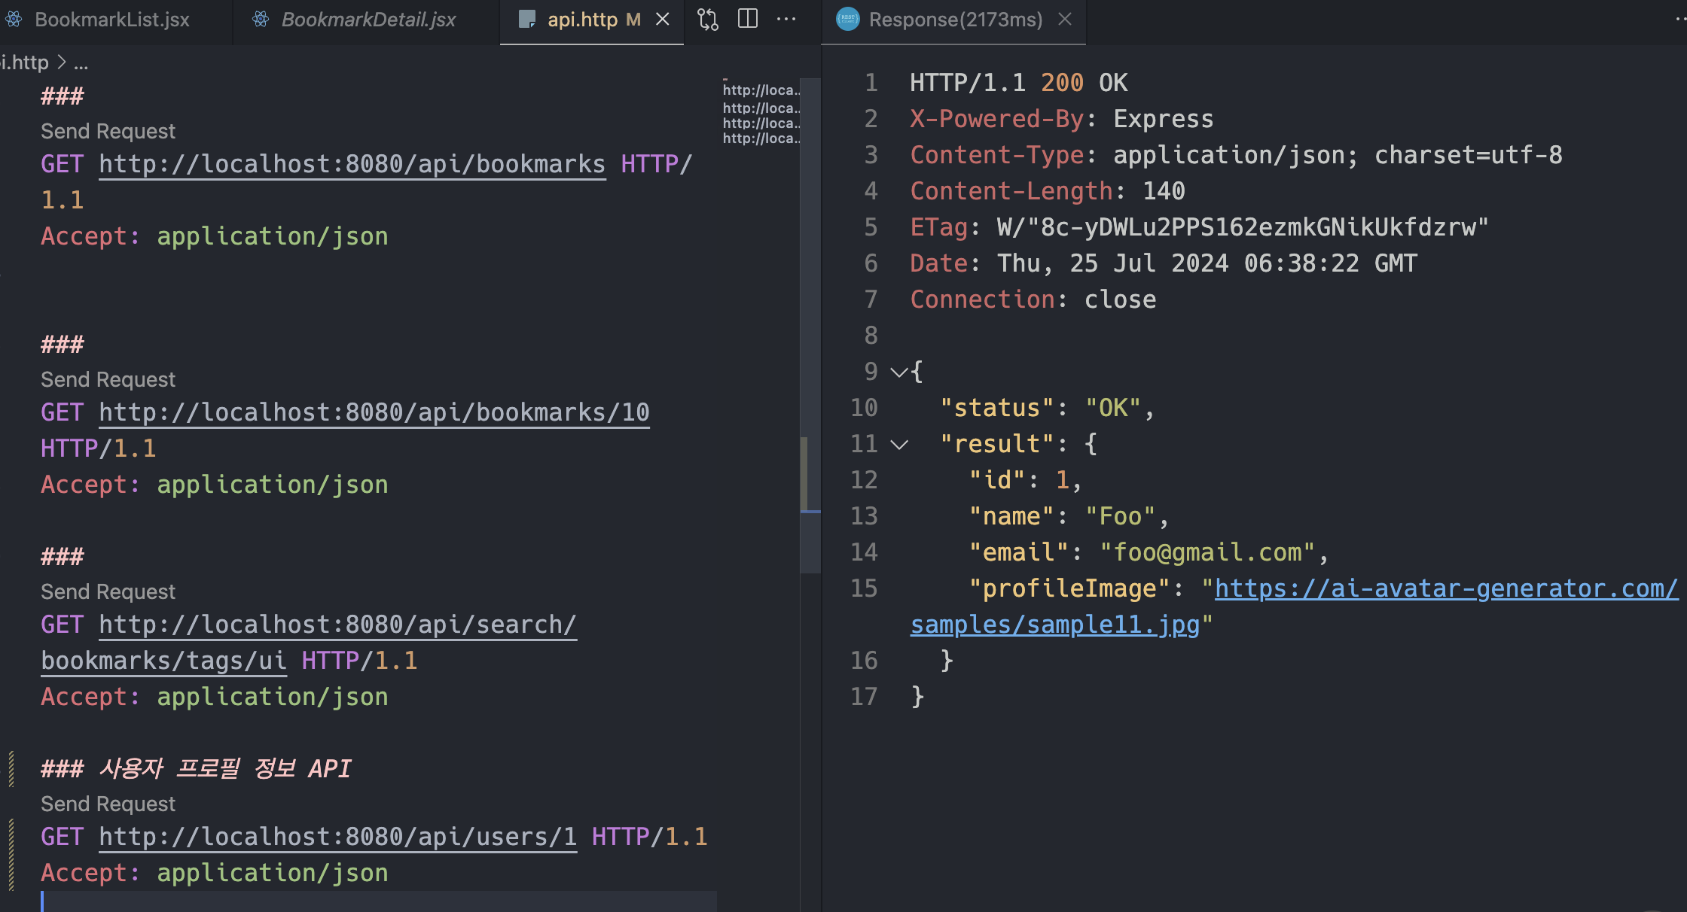Send Request for bookmarks/10 endpoint

(108, 380)
